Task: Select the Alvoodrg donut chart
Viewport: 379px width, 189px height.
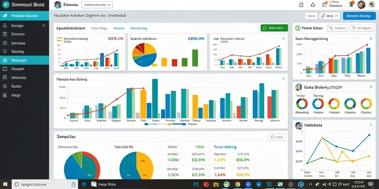Action: (x=302, y=104)
